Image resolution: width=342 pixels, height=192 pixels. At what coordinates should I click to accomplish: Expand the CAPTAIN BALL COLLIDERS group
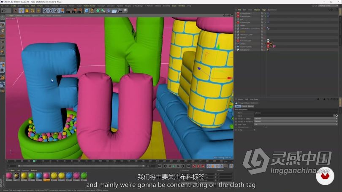[x=235, y=29]
